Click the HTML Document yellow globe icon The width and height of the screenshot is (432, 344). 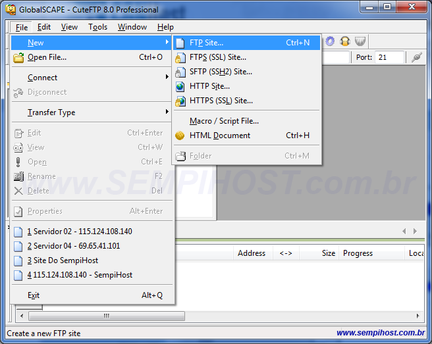(180, 135)
